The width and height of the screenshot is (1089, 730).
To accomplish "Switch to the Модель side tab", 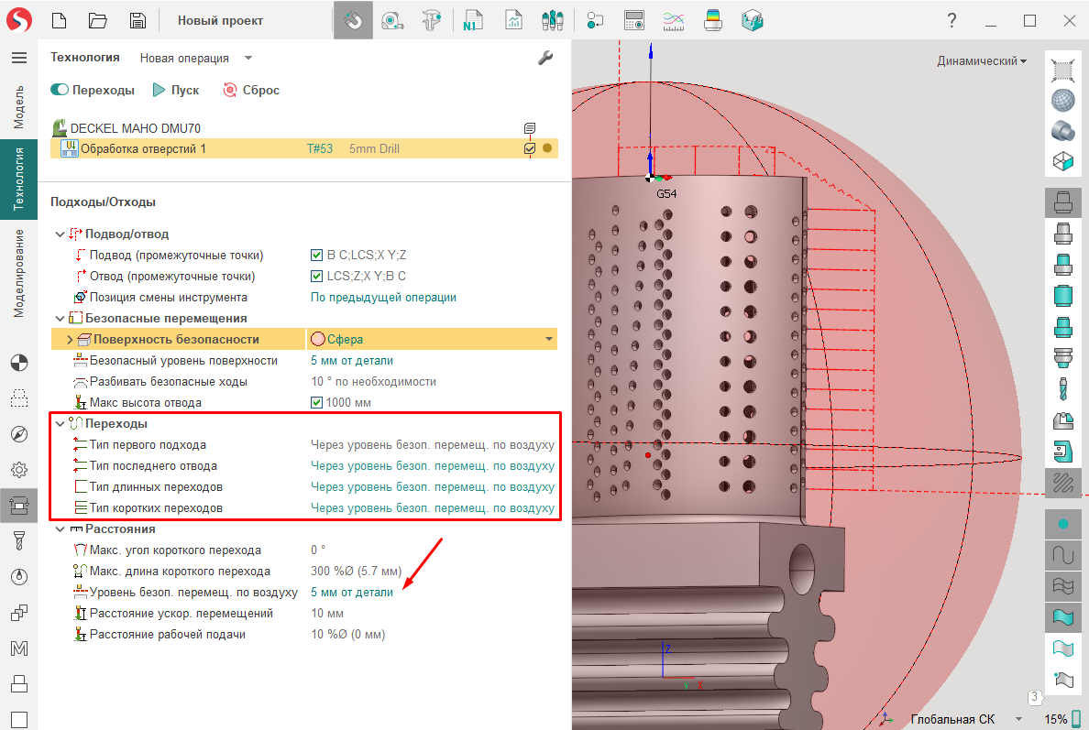I will point(18,107).
